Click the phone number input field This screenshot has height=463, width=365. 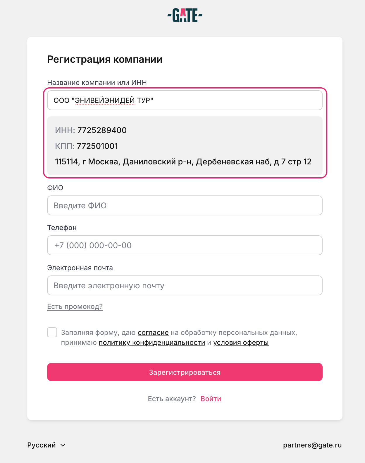[185, 245]
